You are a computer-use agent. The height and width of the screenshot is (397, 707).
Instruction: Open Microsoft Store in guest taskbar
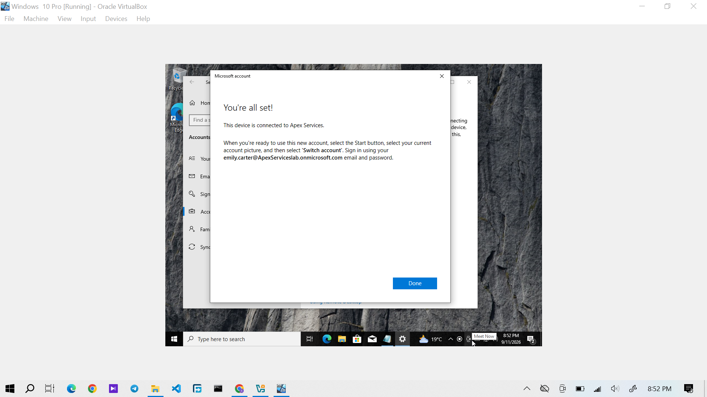(357, 339)
